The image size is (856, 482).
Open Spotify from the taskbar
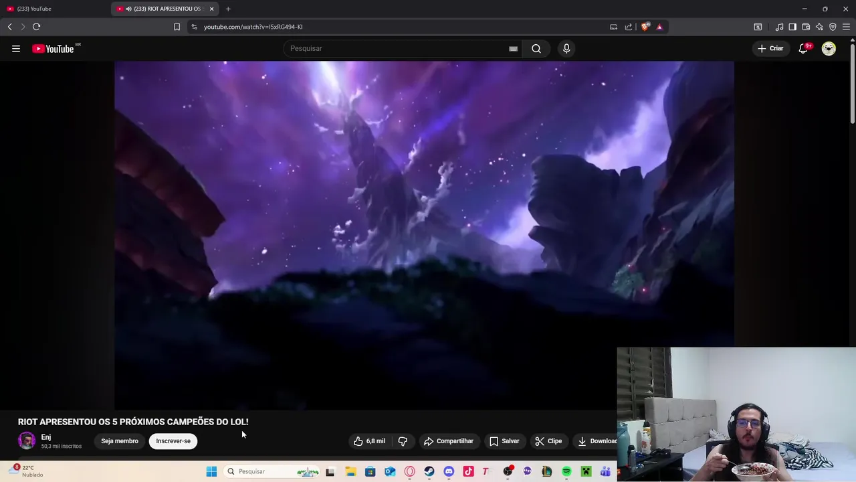[x=566, y=471]
